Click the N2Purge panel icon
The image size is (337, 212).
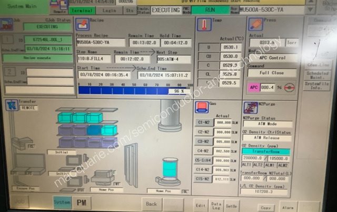click(250, 107)
